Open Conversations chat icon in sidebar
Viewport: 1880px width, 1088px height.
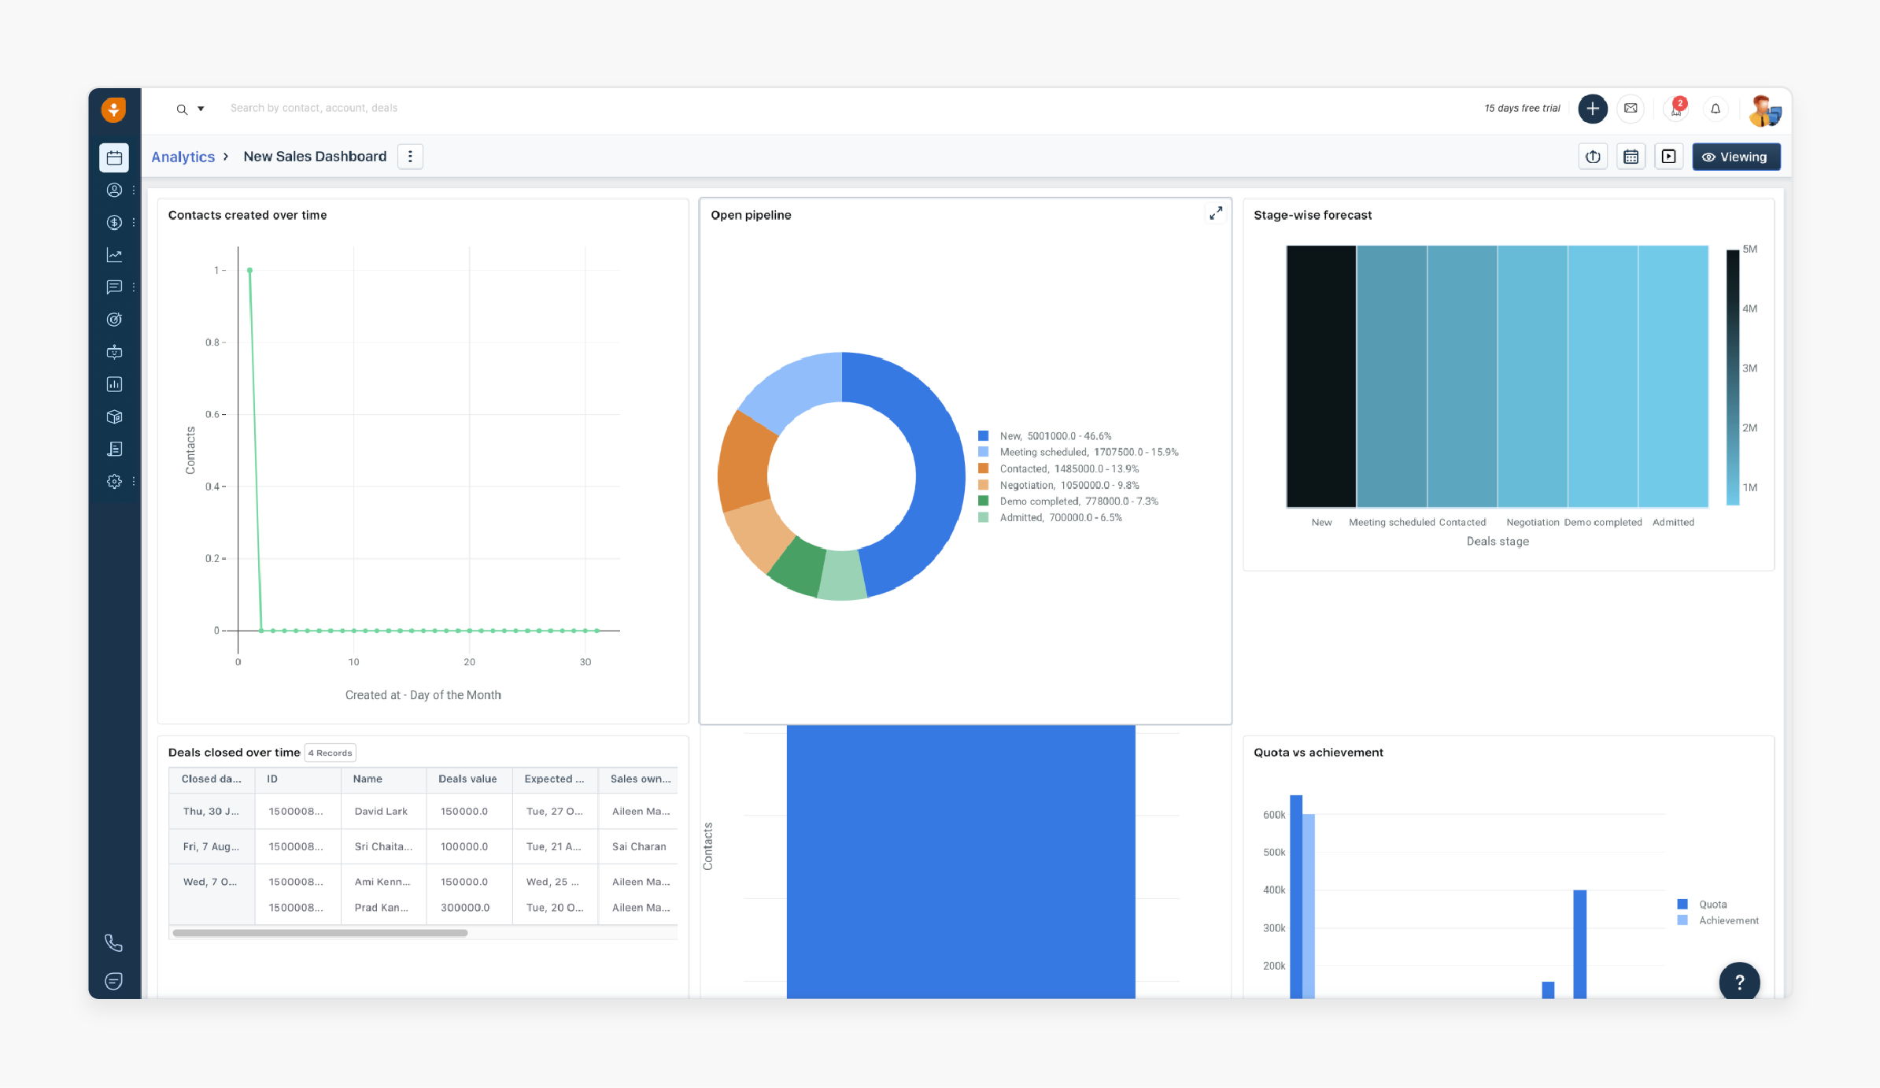[114, 287]
